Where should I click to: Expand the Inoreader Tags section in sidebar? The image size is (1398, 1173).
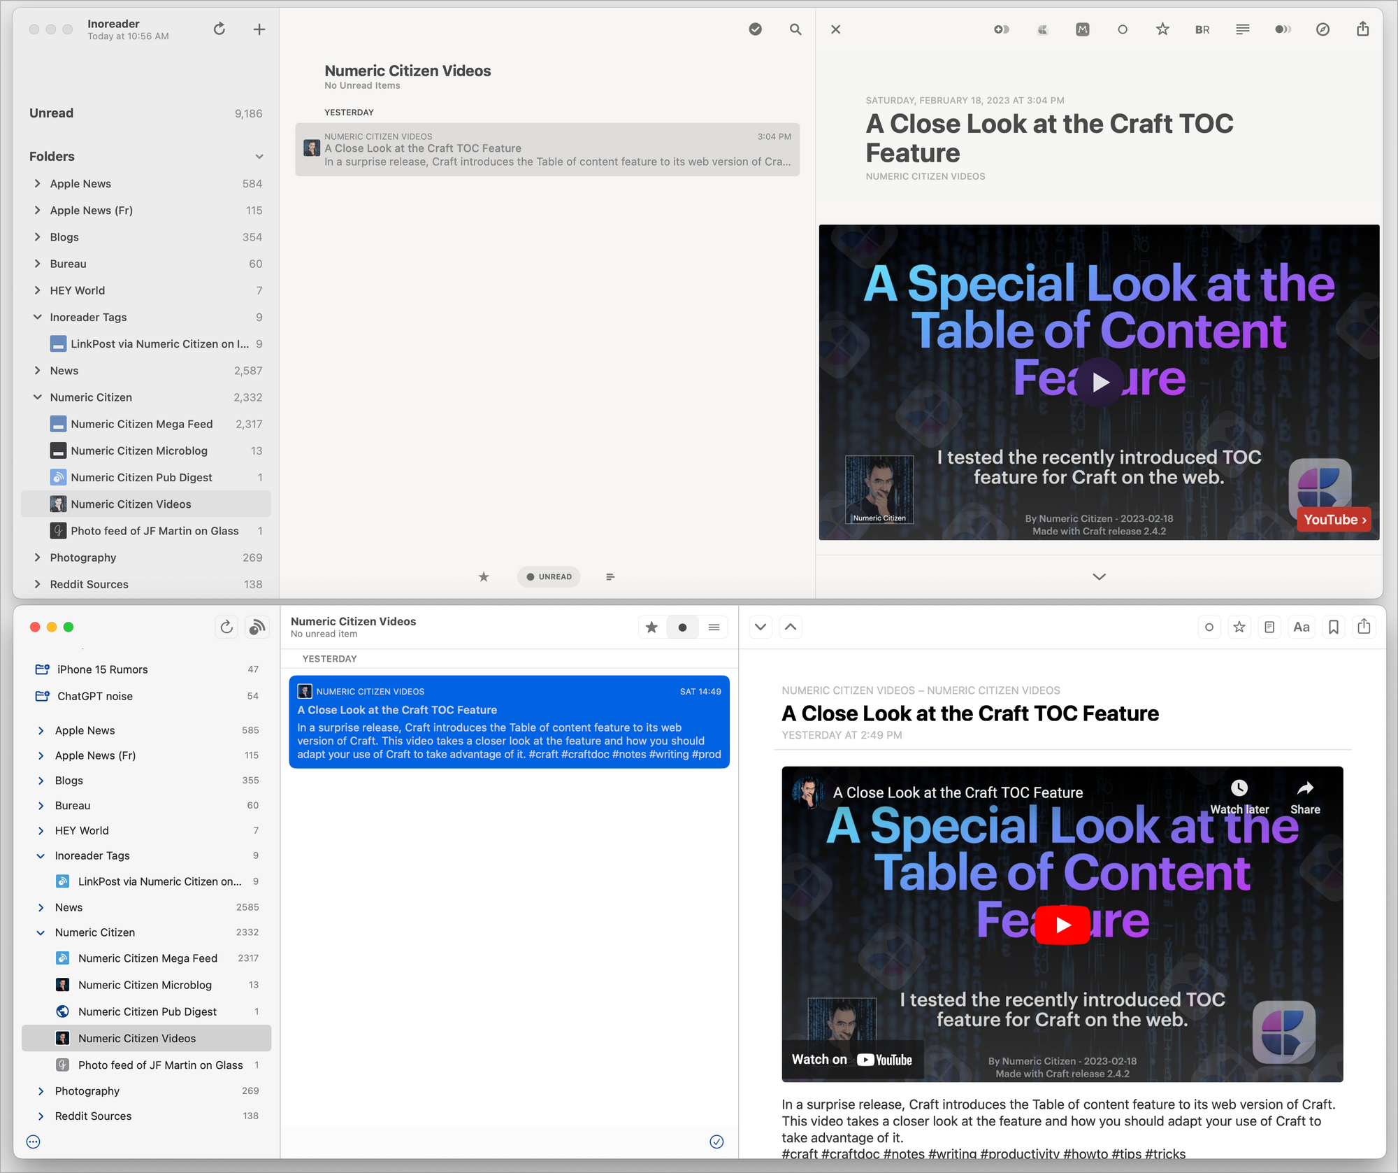pyautogui.click(x=35, y=317)
